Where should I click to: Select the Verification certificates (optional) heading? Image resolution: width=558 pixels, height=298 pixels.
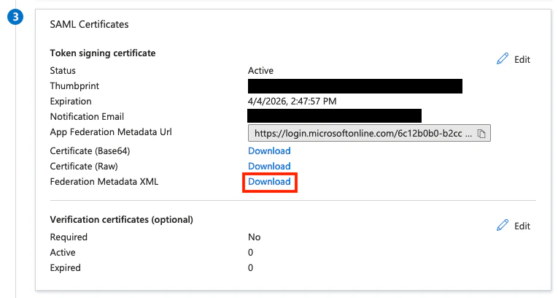click(121, 220)
